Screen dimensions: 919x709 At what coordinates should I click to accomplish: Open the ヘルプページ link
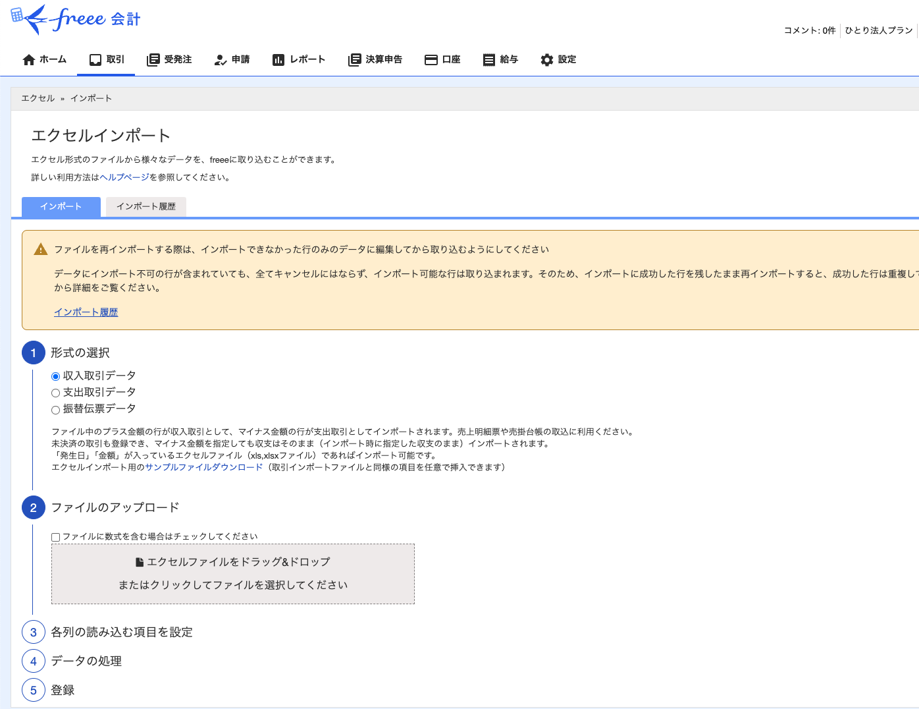click(124, 177)
